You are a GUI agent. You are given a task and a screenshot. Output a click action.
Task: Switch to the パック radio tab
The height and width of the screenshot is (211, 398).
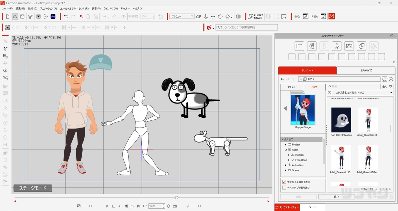pyautogui.click(x=314, y=87)
